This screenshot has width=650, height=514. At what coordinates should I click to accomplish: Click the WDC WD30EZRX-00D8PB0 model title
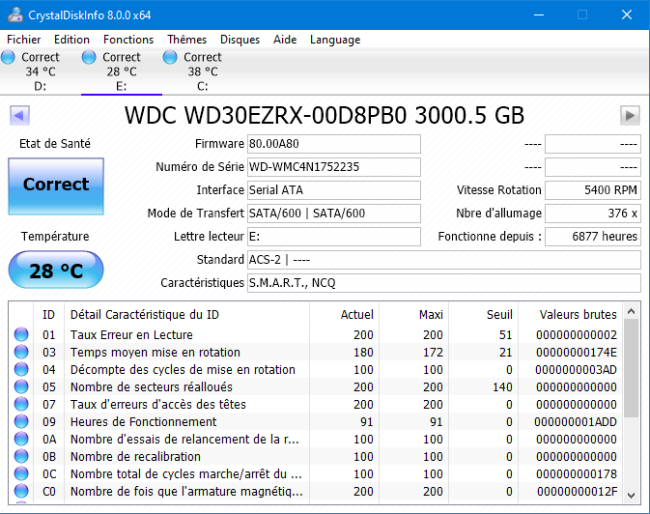coord(325,115)
